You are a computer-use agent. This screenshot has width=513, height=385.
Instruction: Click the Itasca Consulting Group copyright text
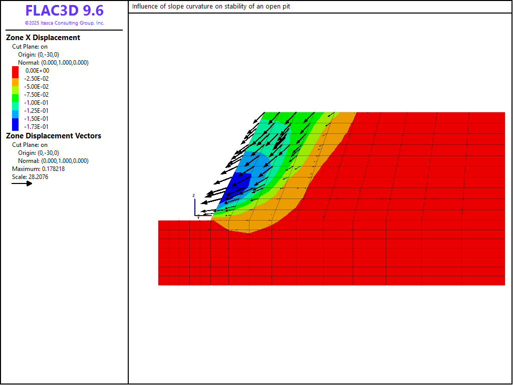65,23
